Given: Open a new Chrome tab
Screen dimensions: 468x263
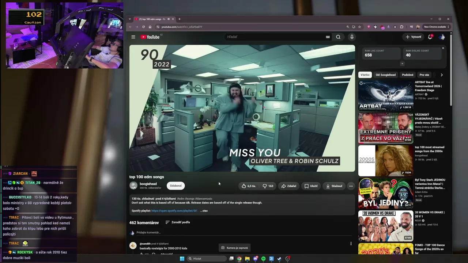Looking at the screenshot, I should (x=179, y=19).
